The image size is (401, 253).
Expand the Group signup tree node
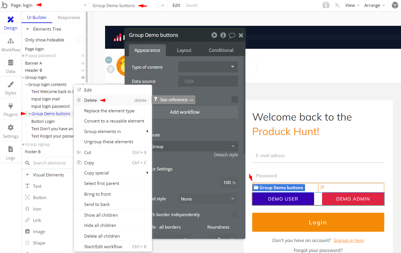(23, 144)
